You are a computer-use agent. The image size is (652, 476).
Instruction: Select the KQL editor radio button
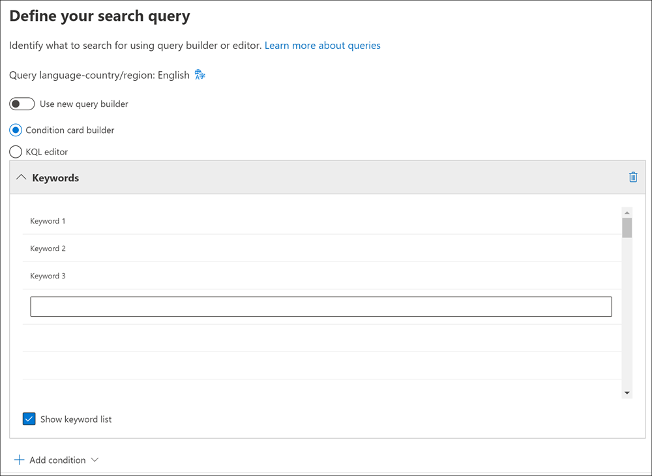coord(16,152)
